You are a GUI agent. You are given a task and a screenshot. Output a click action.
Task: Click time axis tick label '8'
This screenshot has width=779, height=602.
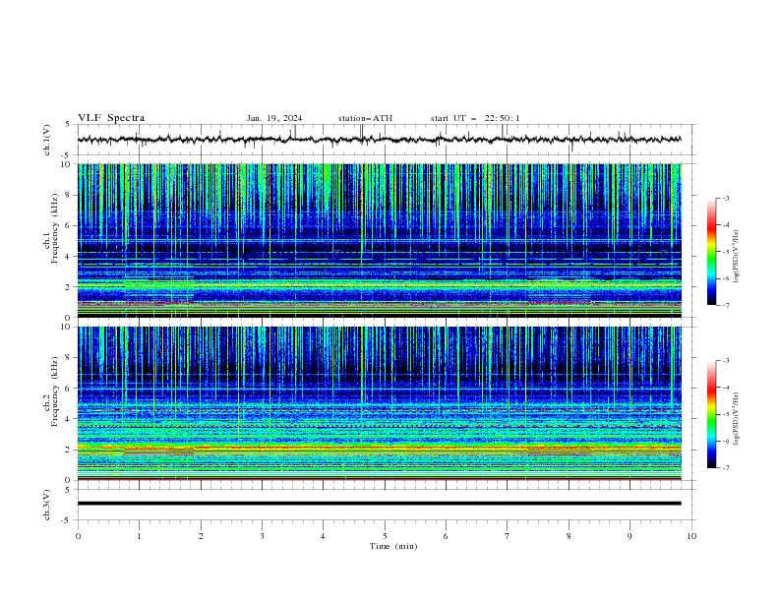click(x=569, y=536)
